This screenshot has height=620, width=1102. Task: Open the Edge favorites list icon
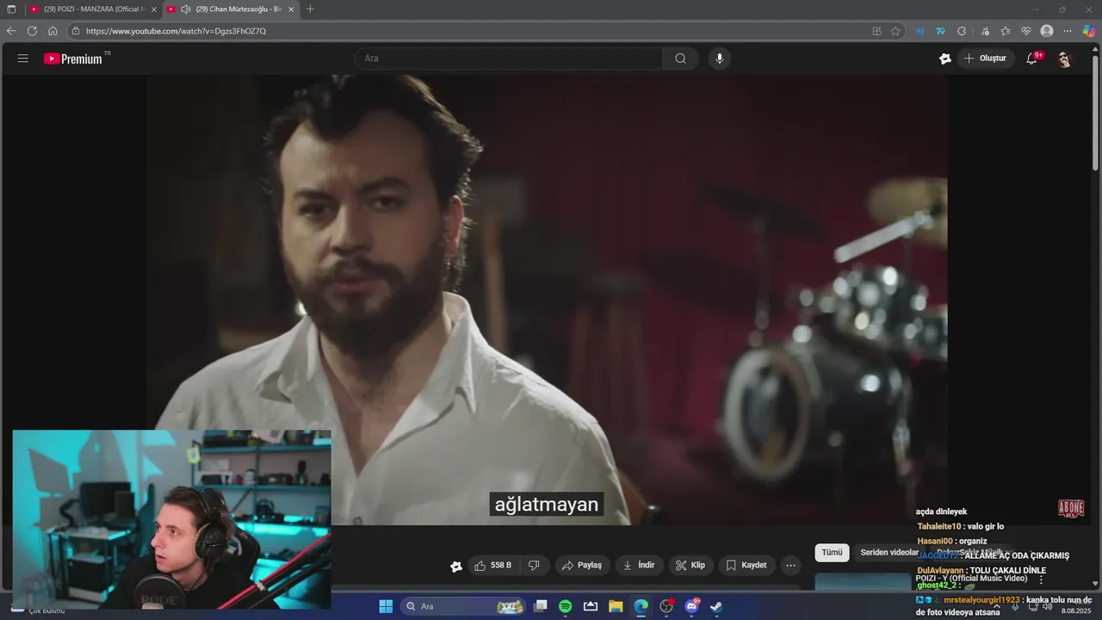(1006, 31)
